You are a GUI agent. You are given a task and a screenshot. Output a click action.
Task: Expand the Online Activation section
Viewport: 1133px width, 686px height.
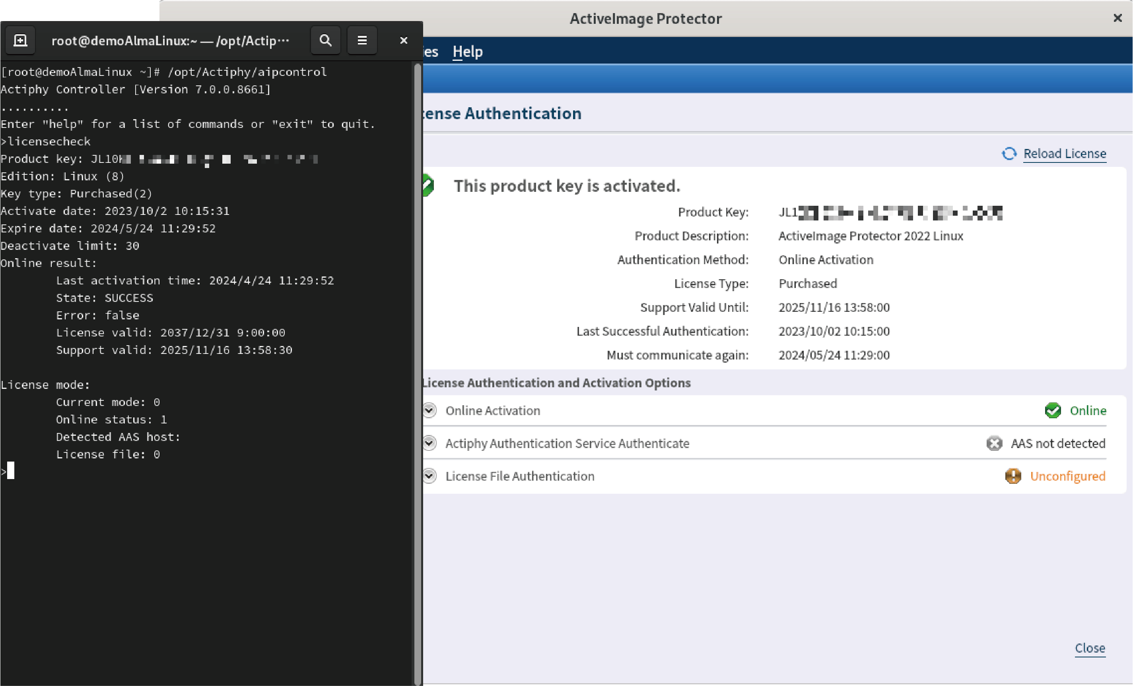pyautogui.click(x=429, y=410)
